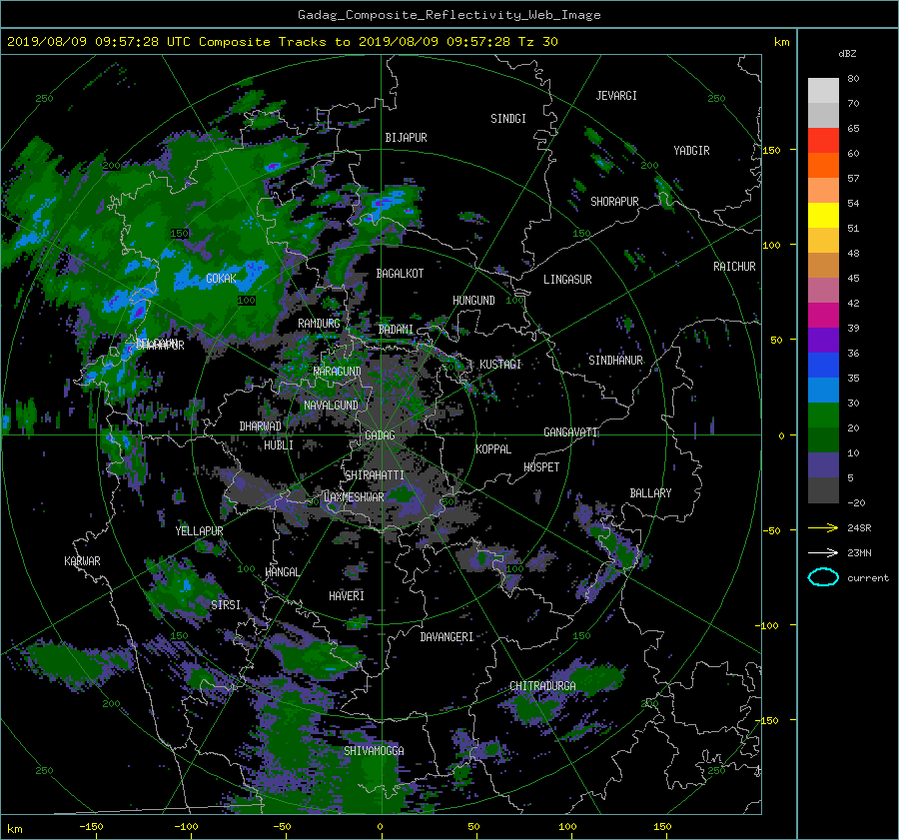Pick the purple 36-39 dBZ swatch
899x840 pixels.
pos(823,340)
